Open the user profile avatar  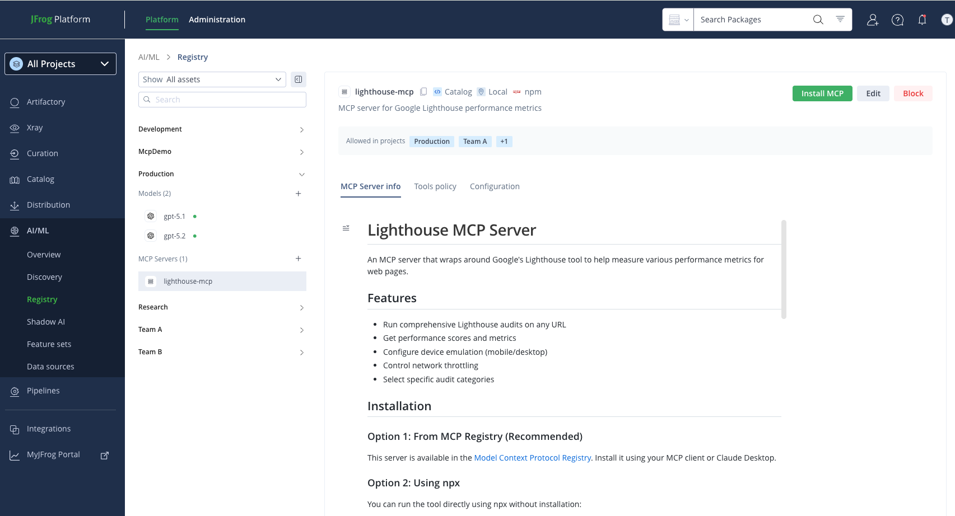coord(947,20)
